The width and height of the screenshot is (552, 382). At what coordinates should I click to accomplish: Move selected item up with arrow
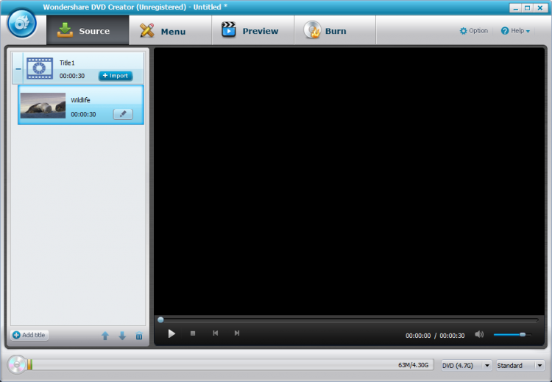105,336
